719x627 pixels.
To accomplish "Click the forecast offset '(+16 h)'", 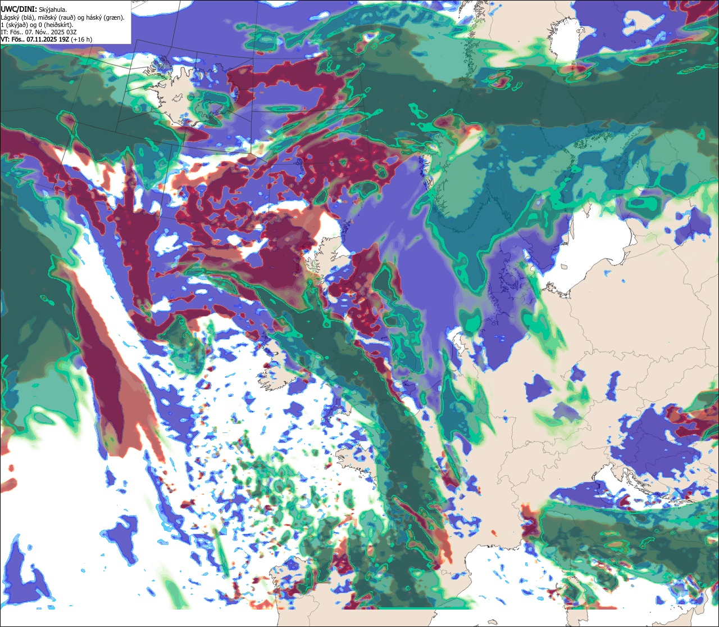I will (x=81, y=39).
